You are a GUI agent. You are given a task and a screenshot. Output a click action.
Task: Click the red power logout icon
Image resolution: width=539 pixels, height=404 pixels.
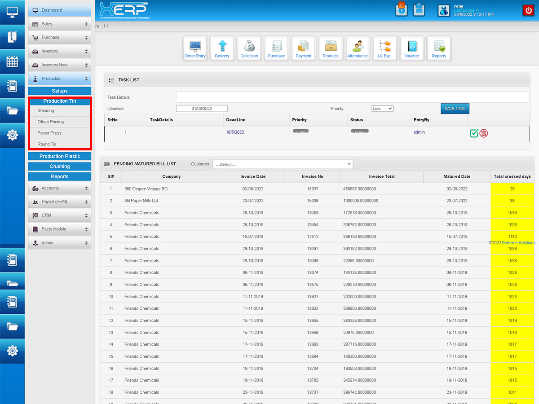click(528, 10)
